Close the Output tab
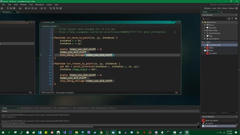Viewport: 240px width, 135px height. [18, 108]
